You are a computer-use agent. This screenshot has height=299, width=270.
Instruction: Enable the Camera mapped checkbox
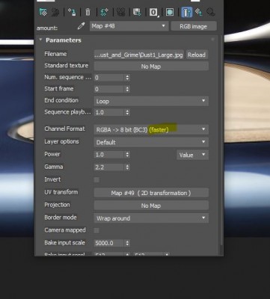tap(96, 230)
